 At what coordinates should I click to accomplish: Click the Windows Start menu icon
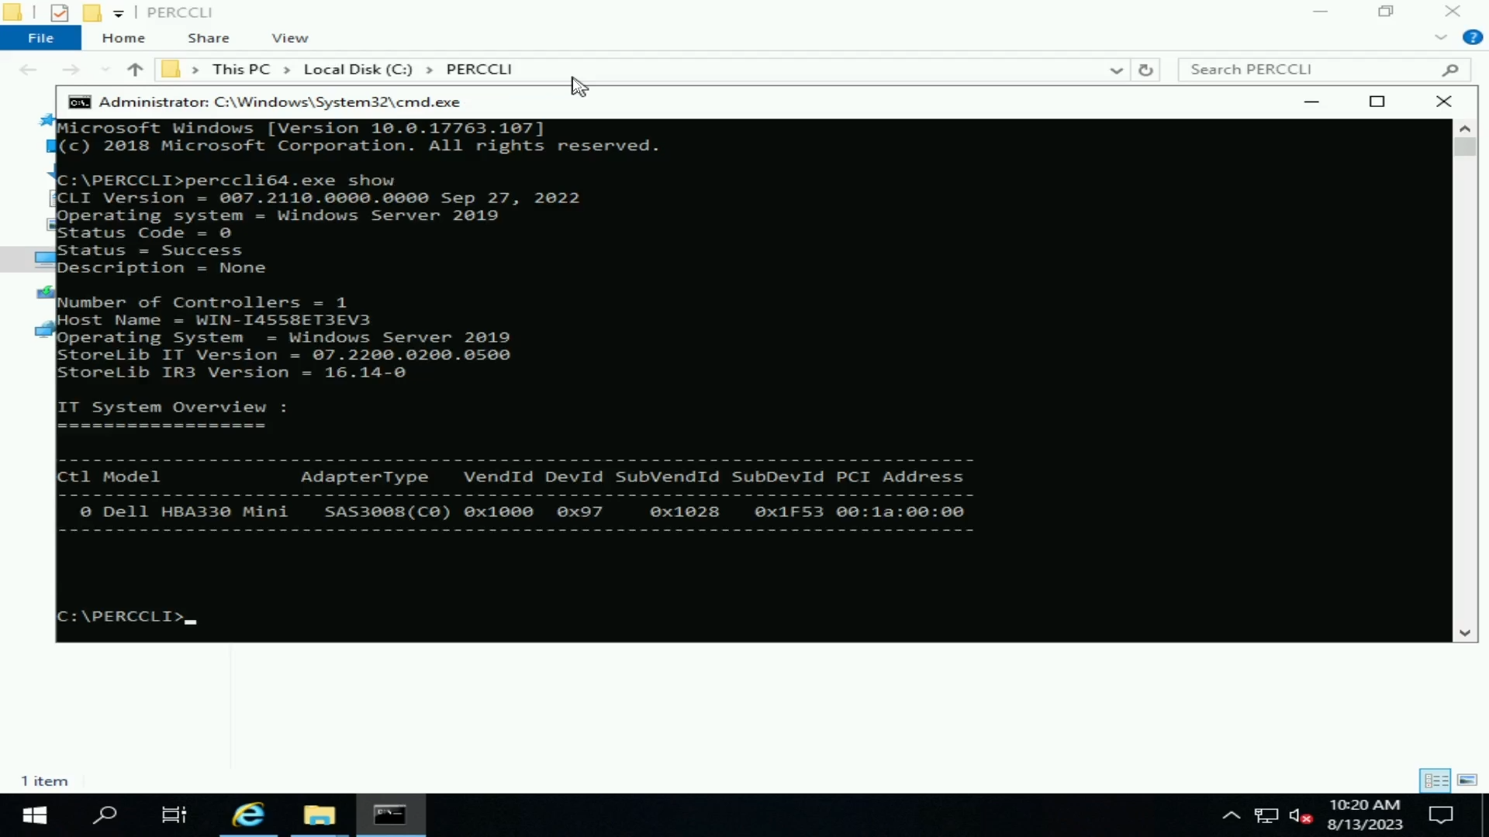34,815
